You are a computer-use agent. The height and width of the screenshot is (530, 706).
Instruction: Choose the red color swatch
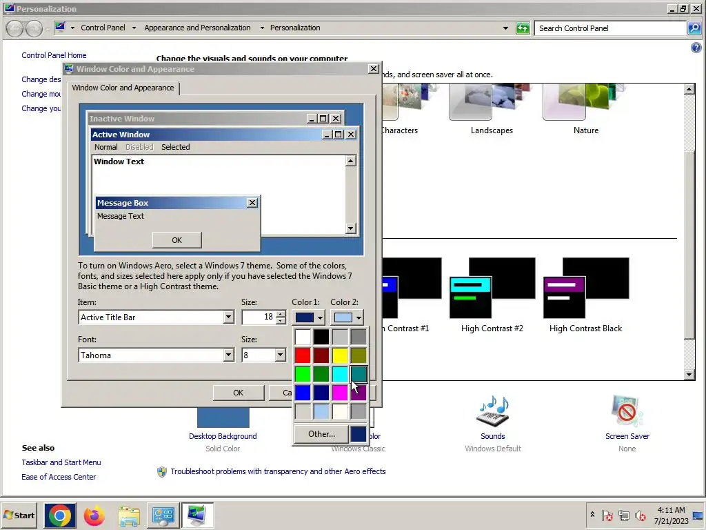[x=303, y=355]
